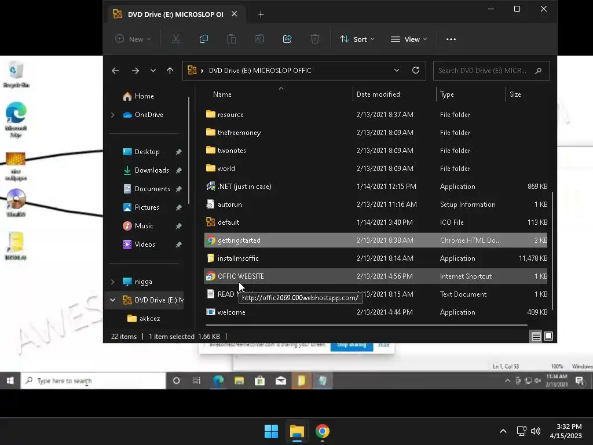Sort by the Size column header
This screenshot has width=593, height=445.
click(515, 94)
